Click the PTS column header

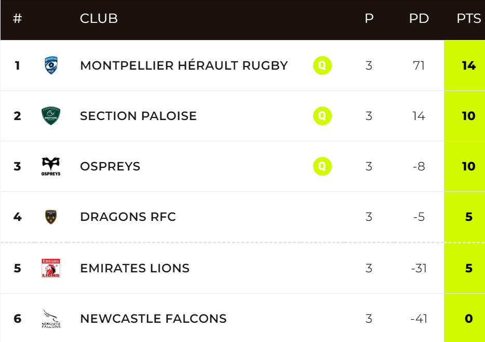[468, 19]
